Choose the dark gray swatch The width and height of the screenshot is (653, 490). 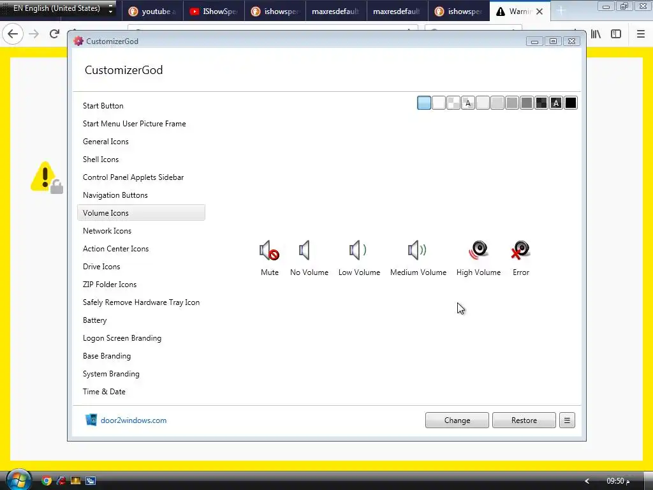[526, 103]
